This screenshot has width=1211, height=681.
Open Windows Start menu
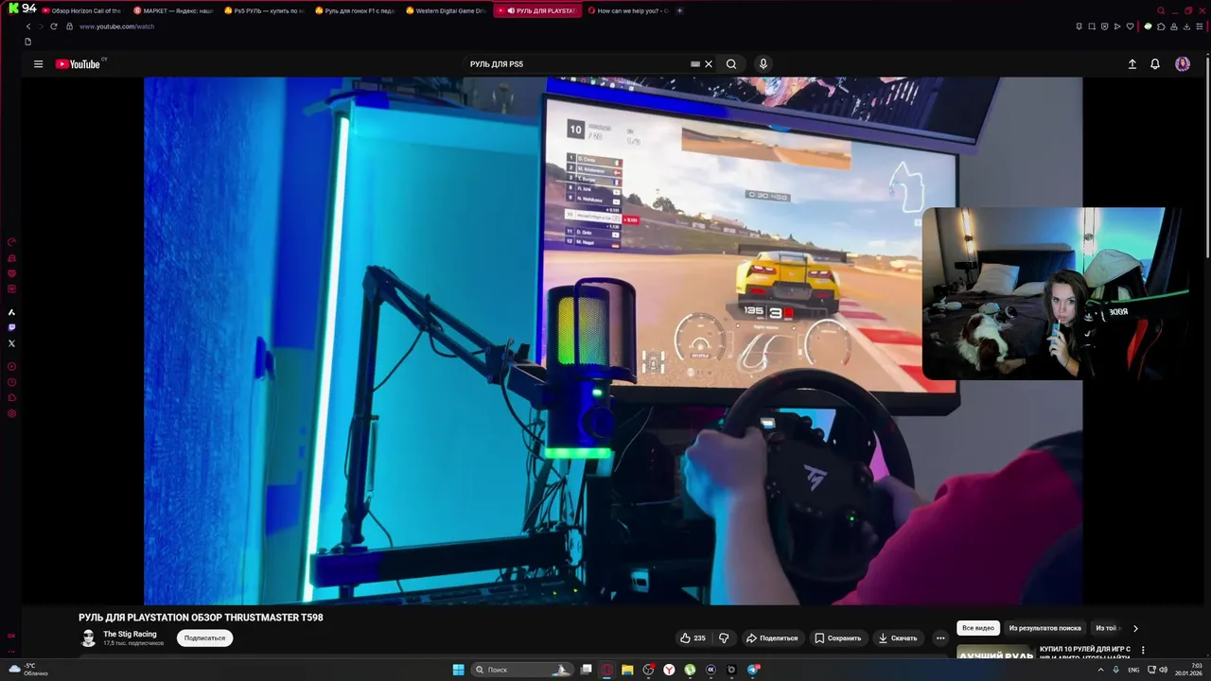[x=459, y=670]
